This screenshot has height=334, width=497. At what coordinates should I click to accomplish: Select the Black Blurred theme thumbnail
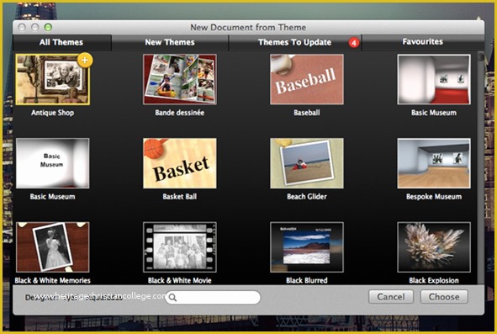(x=307, y=247)
